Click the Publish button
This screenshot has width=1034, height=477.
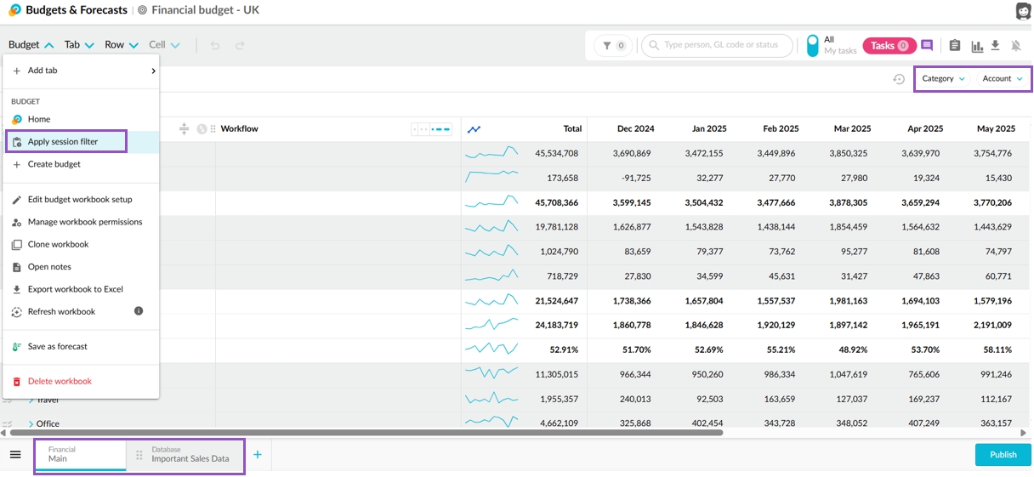point(1003,455)
